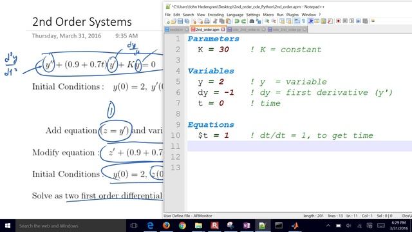
Task: Save the current file via toolbar icon
Action: (x=180, y=21)
